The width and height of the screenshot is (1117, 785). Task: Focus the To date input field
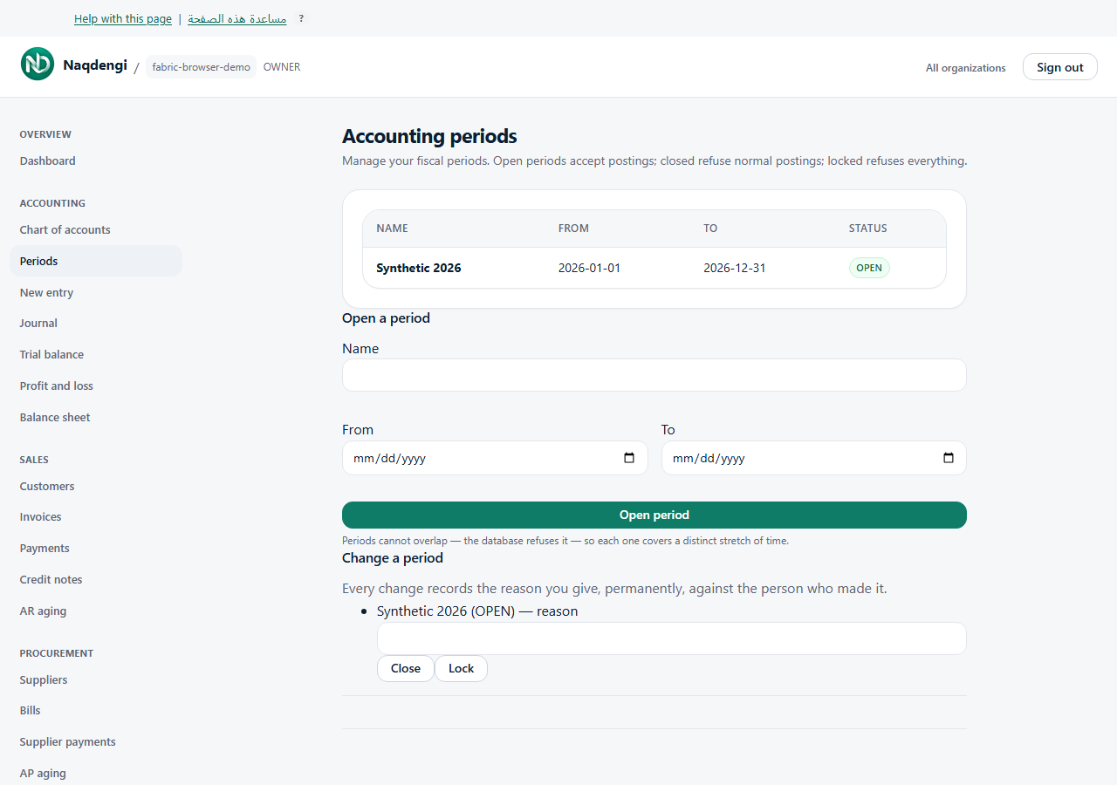(814, 458)
